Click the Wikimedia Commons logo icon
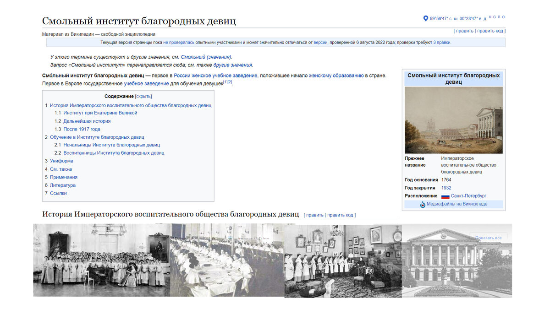Screen dimensions: 550x309 pyautogui.click(x=423, y=204)
